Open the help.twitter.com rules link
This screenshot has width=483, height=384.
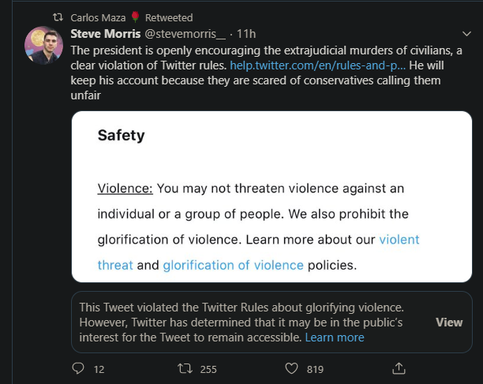click(x=317, y=65)
